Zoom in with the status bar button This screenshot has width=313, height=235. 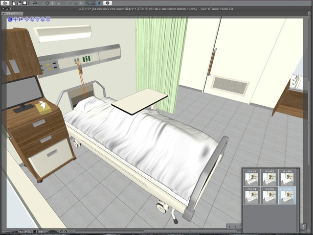[x=30, y=232]
